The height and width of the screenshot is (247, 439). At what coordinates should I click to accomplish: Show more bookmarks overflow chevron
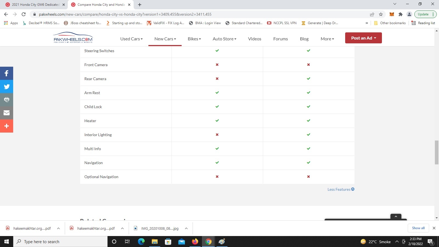click(367, 23)
